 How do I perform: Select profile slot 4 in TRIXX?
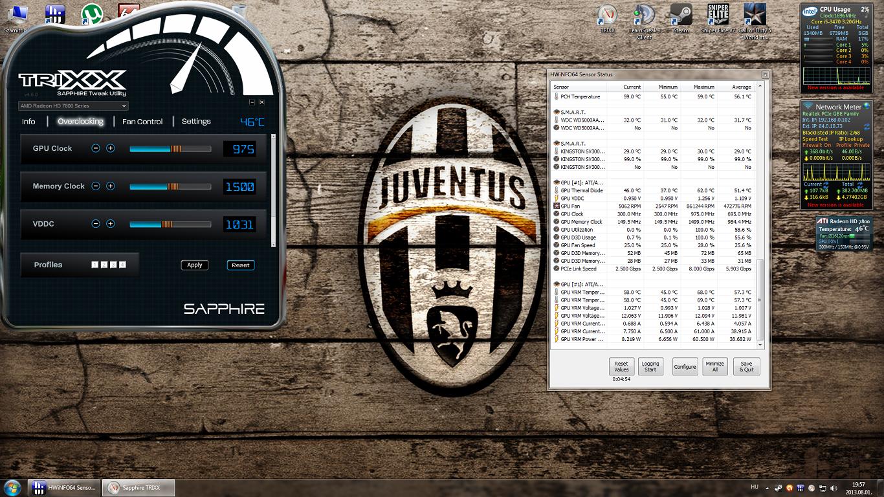click(x=122, y=265)
